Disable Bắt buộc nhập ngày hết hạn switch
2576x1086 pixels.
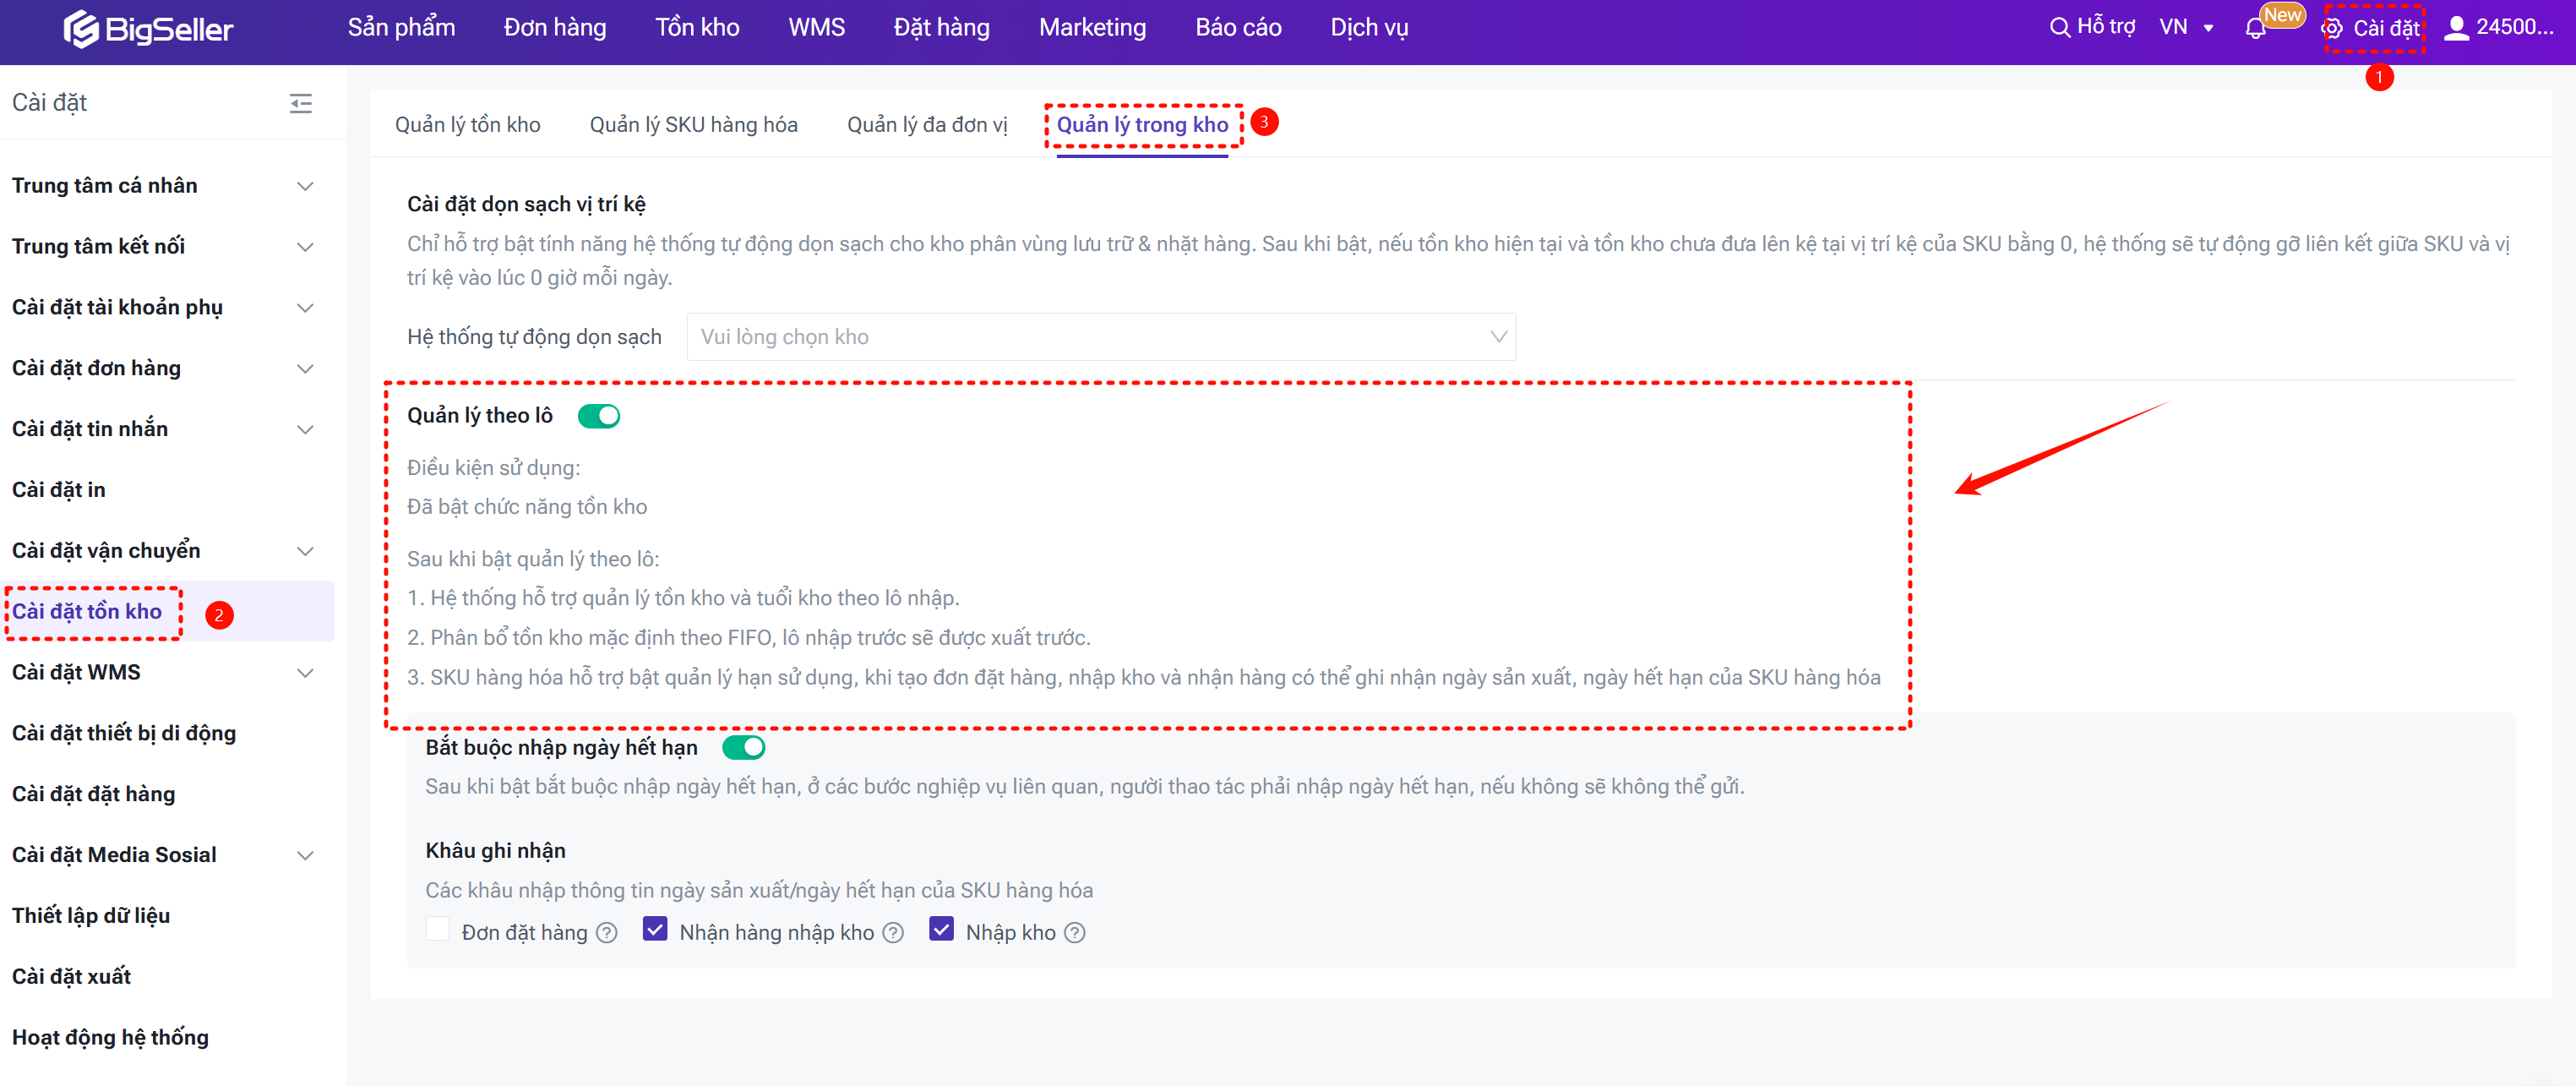coord(744,748)
